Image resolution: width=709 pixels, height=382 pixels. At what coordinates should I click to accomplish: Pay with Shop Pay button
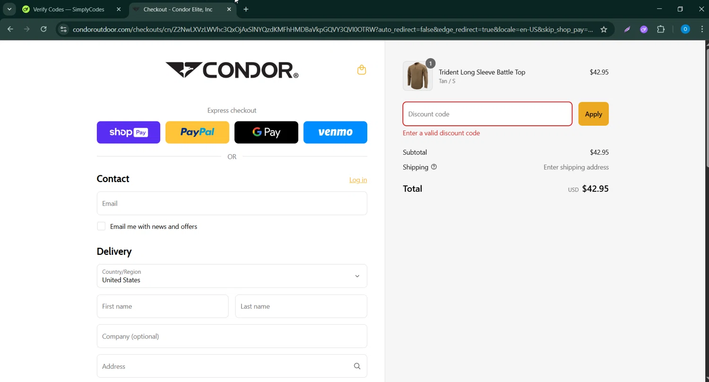pyautogui.click(x=129, y=132)
